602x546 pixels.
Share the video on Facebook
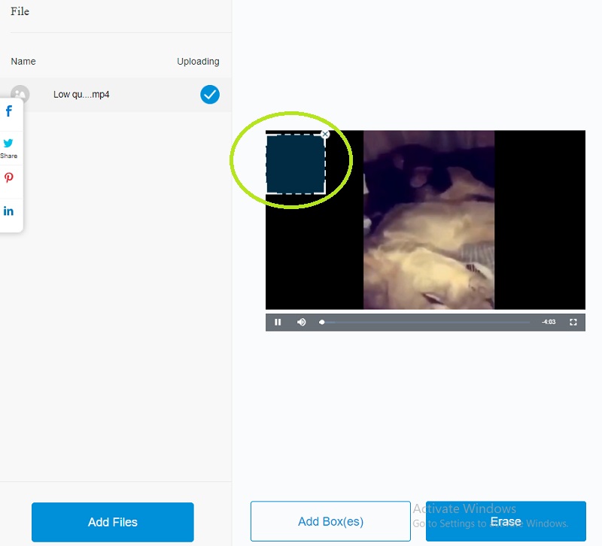tap(9, 111)
